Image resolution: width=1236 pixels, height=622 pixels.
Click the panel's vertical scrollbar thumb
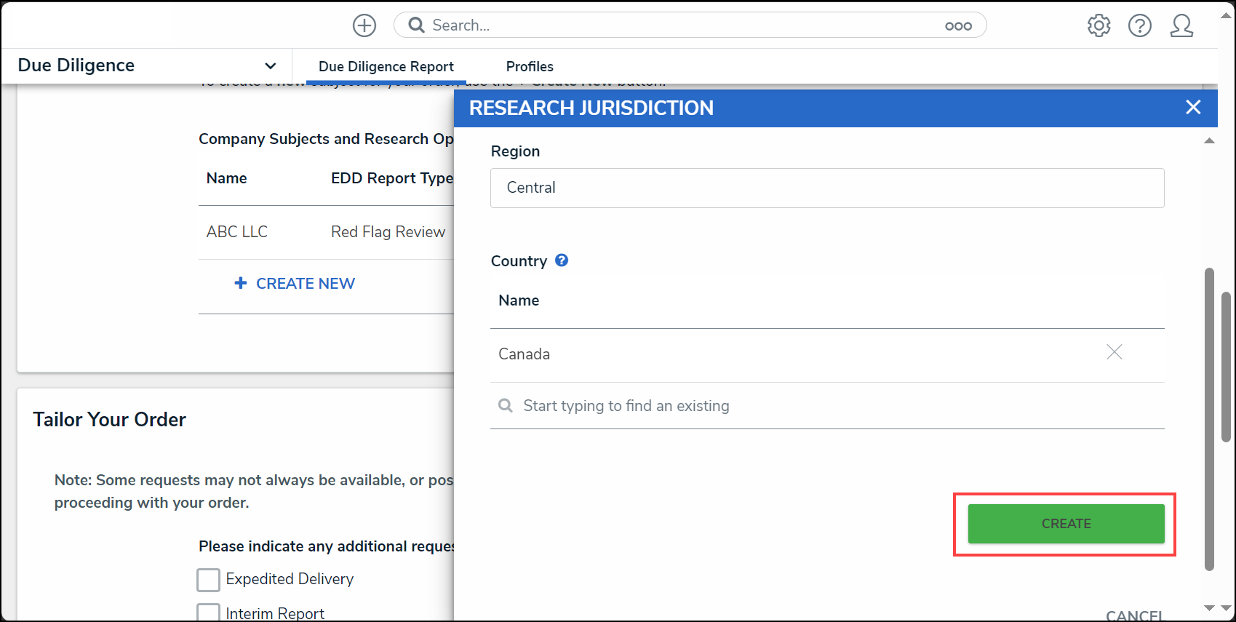(x=1209, y=418)
